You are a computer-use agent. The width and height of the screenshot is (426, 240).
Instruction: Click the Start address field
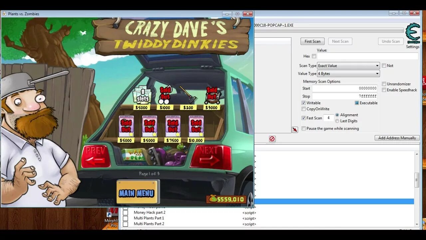345,88
